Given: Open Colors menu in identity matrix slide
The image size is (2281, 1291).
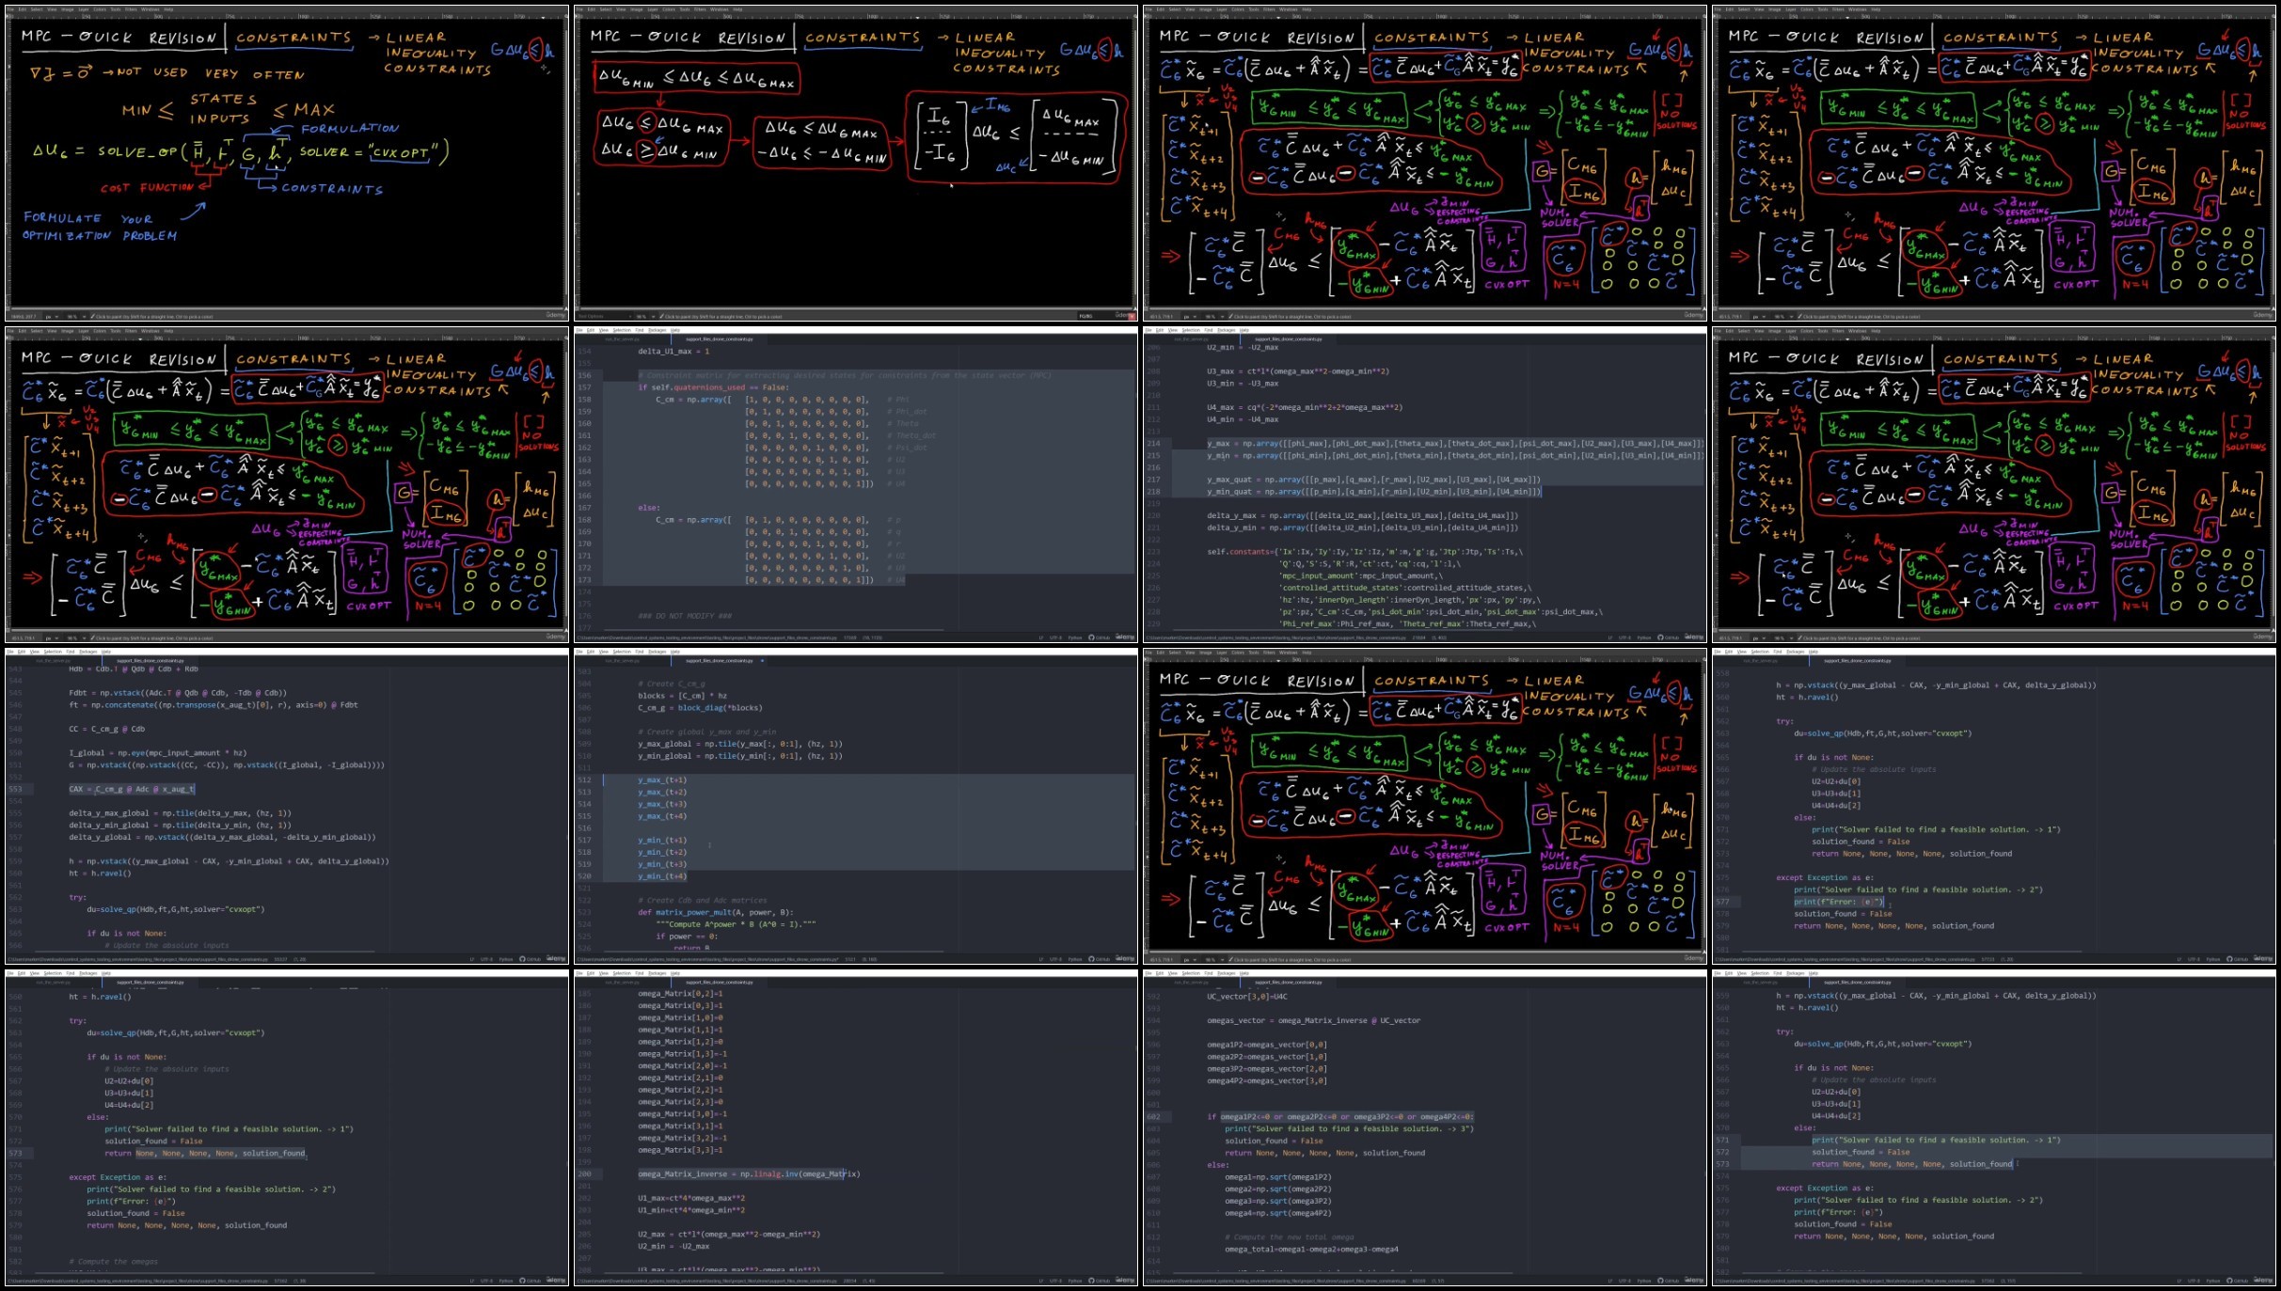Looking at the screenshot, I should click(x=669, y=9).
